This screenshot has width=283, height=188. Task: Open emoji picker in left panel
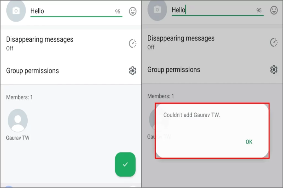(133, 11)
